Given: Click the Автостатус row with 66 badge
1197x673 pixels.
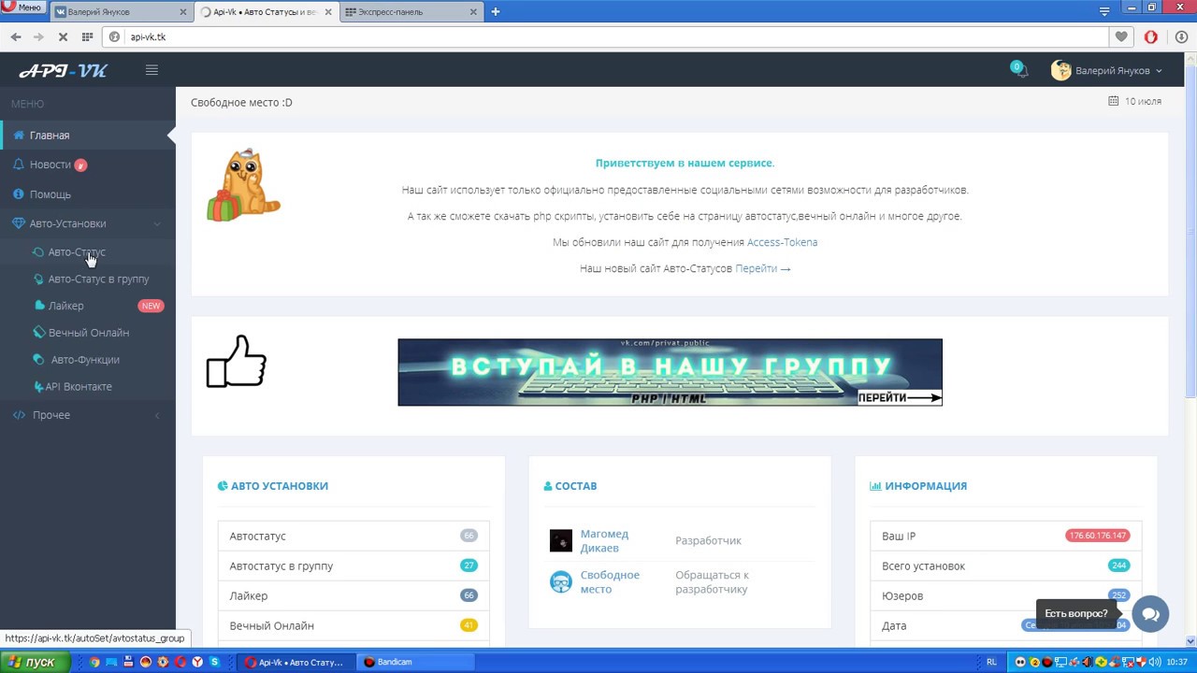Looking at the screenshot, I should [353, 536].
